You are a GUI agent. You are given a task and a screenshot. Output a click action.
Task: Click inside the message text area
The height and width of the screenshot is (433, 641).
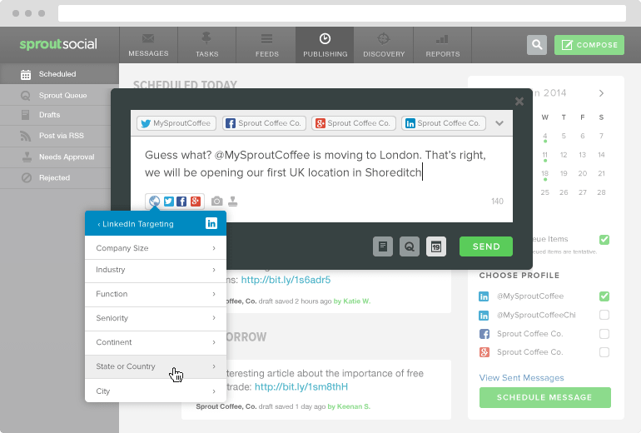(x=321, y=164)
